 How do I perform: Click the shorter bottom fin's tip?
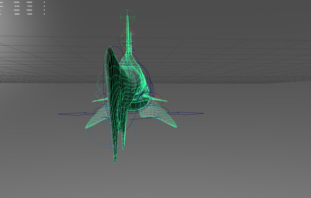(123, 147)
